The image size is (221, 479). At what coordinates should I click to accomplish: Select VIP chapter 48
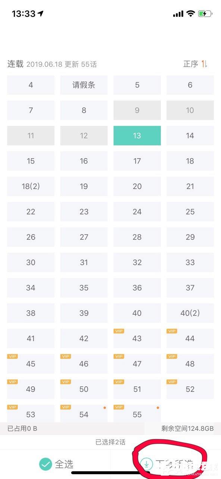click(190, 364)
